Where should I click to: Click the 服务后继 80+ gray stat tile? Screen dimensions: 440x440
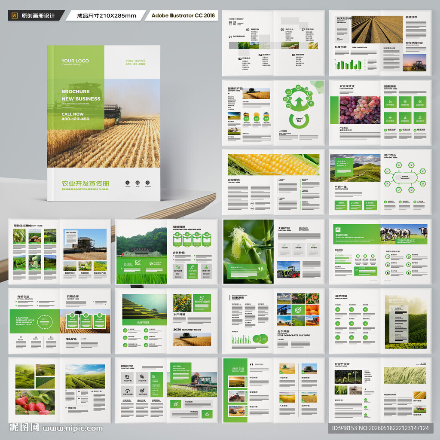[x=178, y=272]
